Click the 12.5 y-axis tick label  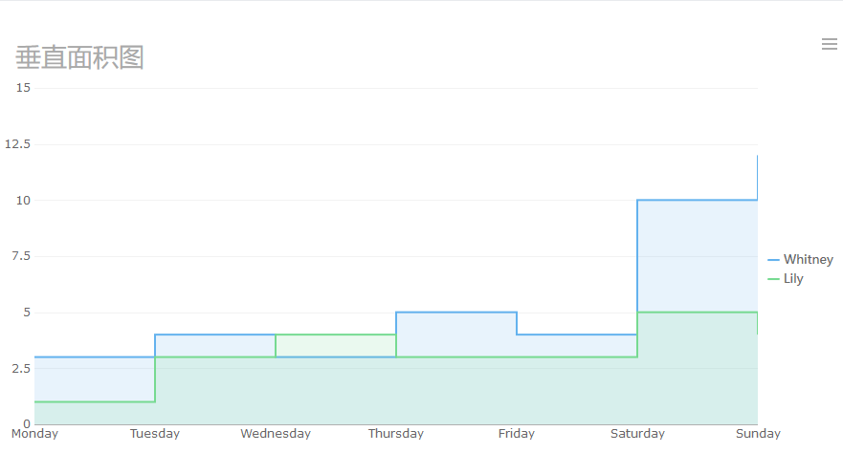pyautogui.click(x=18, y=144)
